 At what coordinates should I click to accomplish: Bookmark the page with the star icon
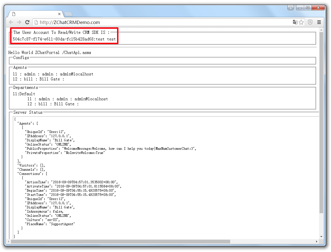tap(301, 22)
